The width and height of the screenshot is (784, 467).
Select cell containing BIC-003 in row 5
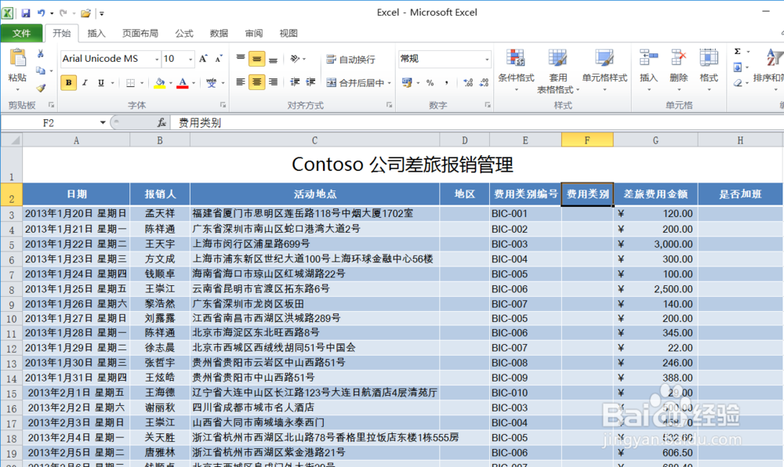525,244
